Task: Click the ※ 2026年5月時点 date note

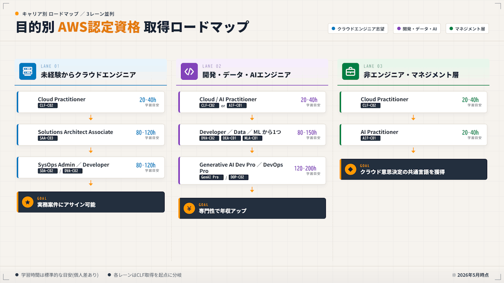Action: click(470, 275)
